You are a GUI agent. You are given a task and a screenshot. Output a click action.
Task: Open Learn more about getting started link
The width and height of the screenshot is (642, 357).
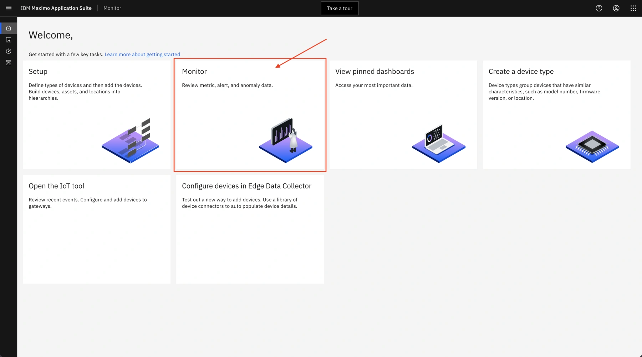coord(142,55)
